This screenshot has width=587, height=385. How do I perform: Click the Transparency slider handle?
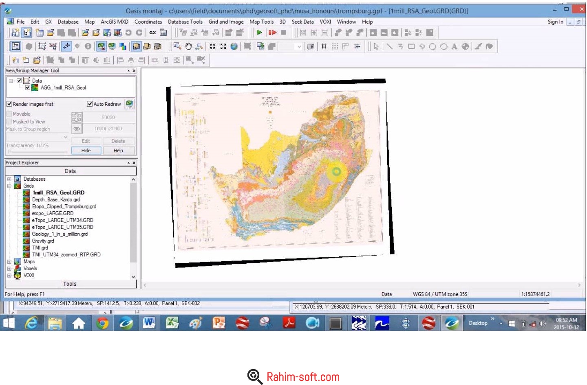pos(9,151)
